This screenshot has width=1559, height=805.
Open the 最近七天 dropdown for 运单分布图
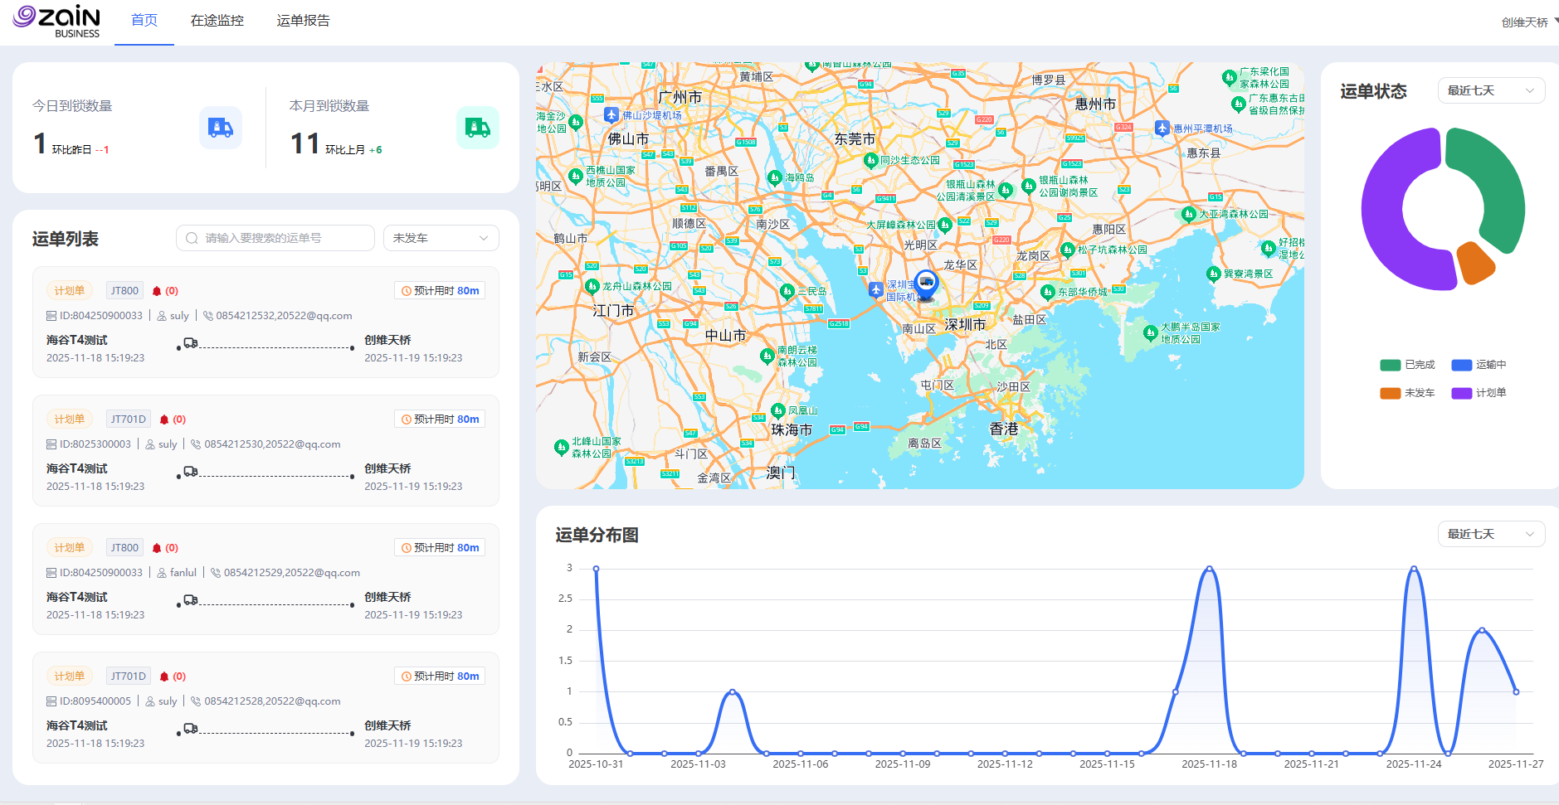pyautogui.click(x=1490, y=534)
